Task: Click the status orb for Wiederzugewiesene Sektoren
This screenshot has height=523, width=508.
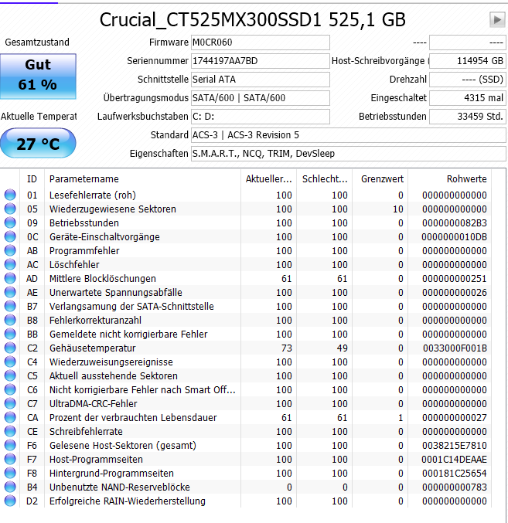Action: (x=10, y=209)
